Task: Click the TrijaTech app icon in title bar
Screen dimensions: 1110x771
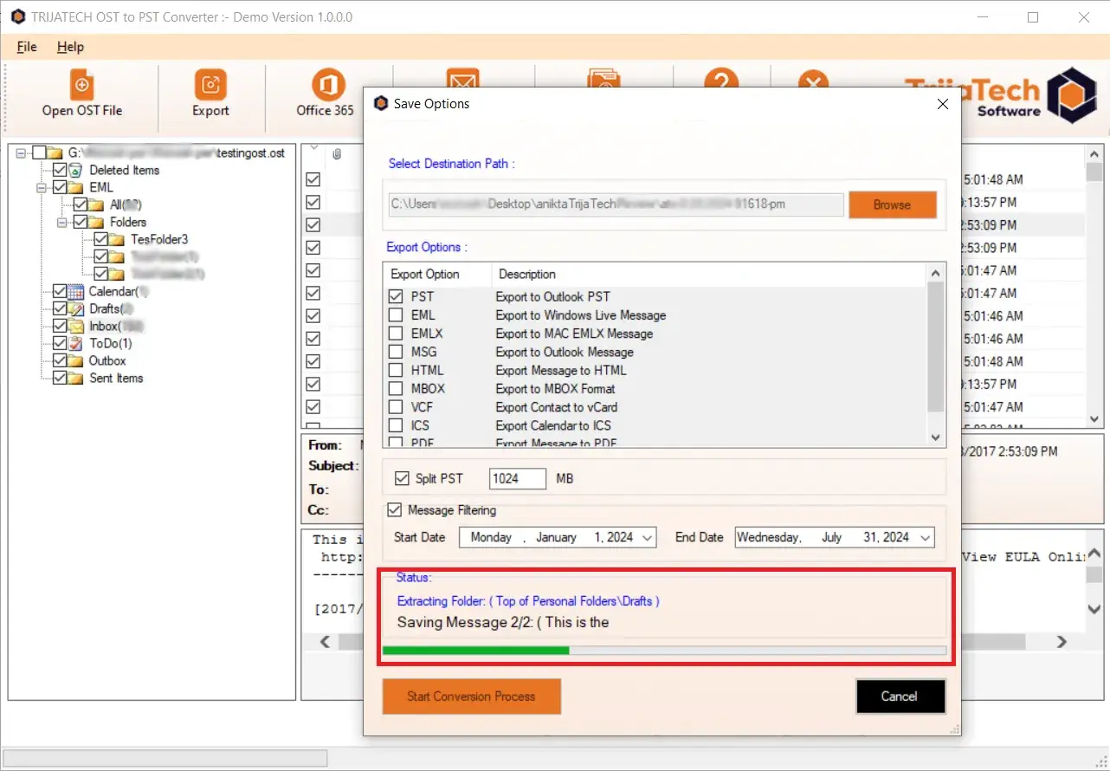Action: coord(18,16)
